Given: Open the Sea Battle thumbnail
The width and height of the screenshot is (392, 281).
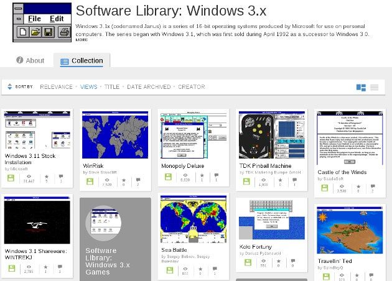Looking at the screenshot, I should (194, 219).
